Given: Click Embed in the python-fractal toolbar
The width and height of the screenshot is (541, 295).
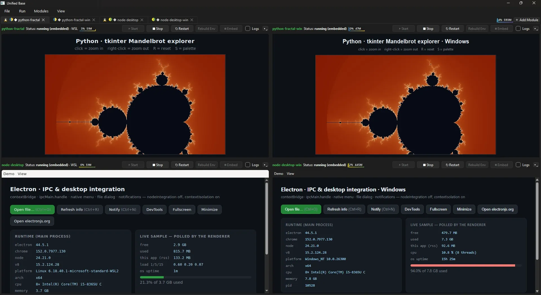Looking at the screenshot, I should [231, 29].
